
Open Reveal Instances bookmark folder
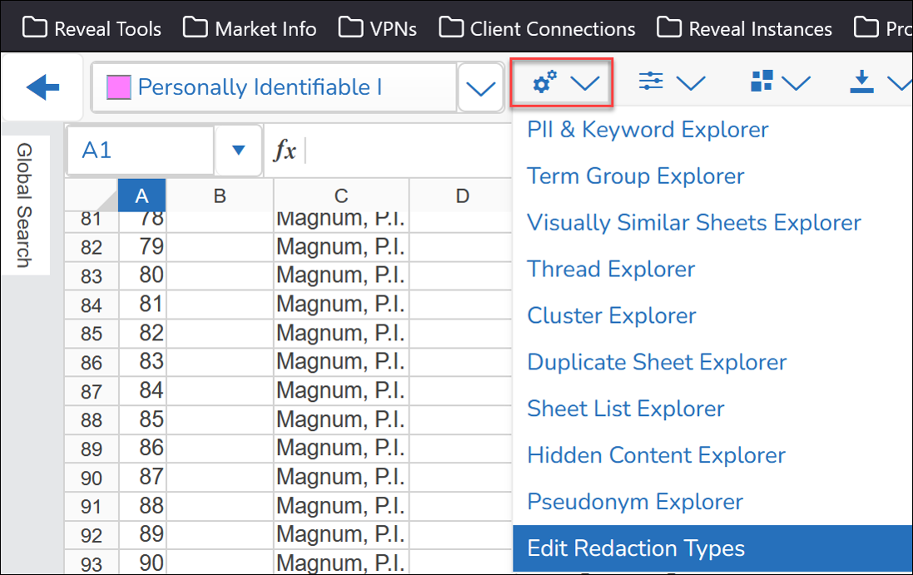coord(745,28)
